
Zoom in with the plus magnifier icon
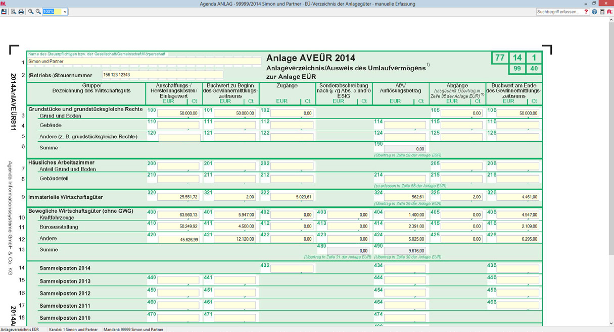[31, 12]
